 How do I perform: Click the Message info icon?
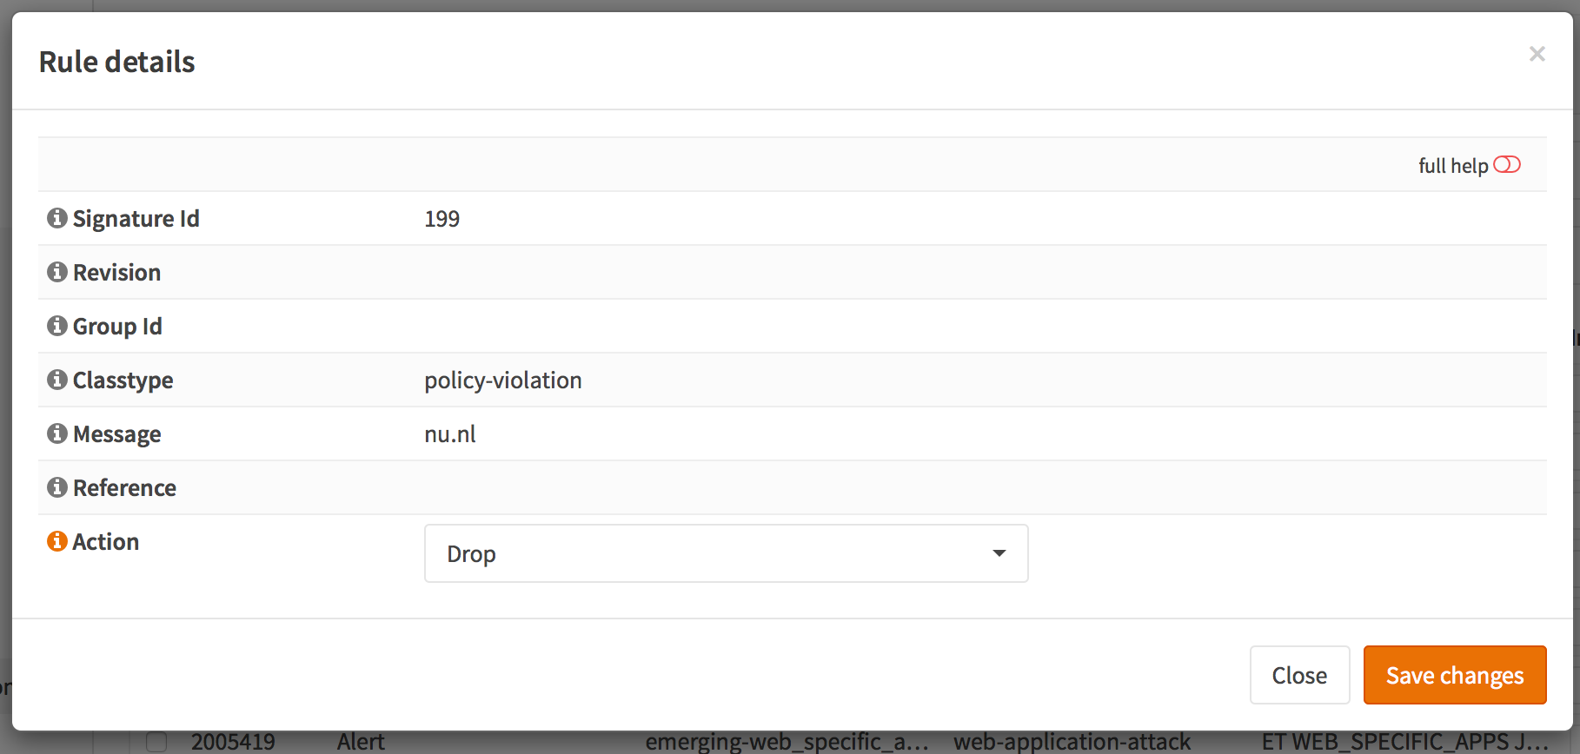[x=57, y=433]
